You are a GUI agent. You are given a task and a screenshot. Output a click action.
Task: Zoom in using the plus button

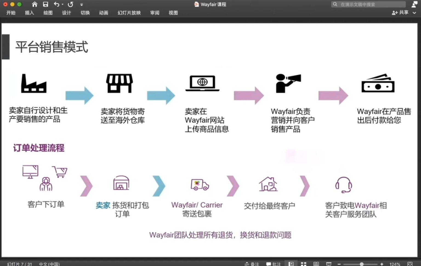pyautogui.click(x=382, y=264)
